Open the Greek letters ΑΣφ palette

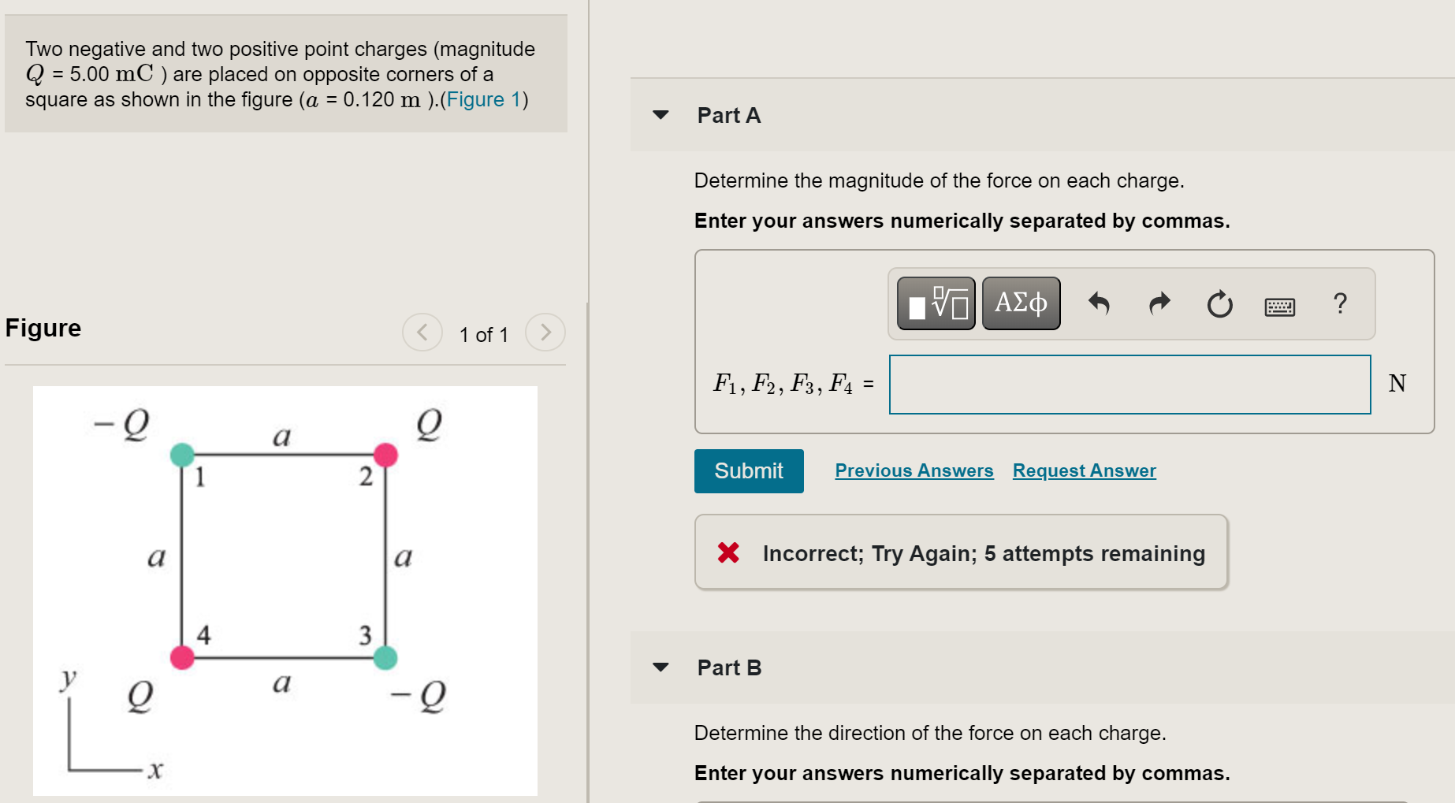click(x=1021, y=302)
